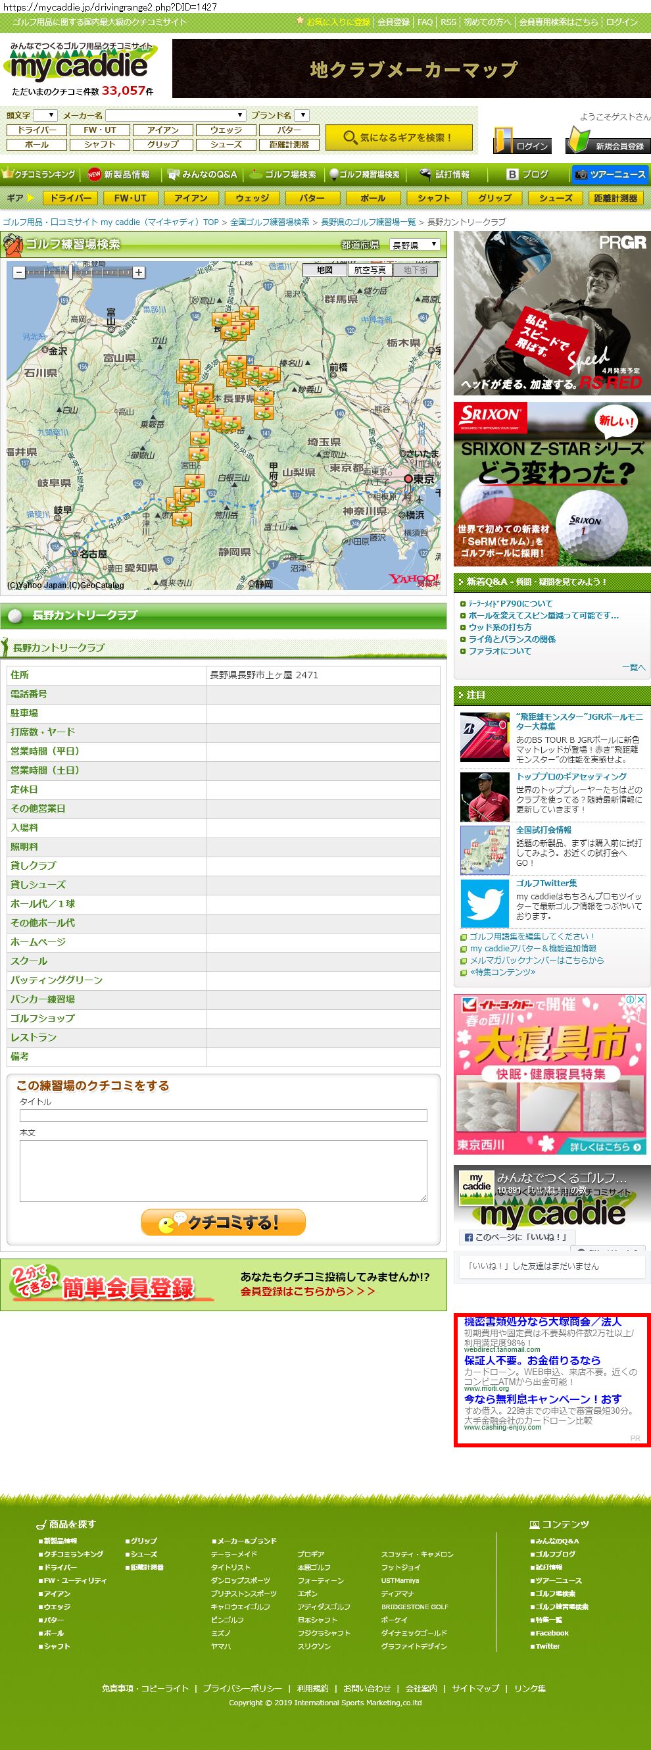The height and width of the screenshot is (1750, 651).
Task: Click the ad info icon on bedding ad
Action: pyautogui.click(x=630, y=999)
